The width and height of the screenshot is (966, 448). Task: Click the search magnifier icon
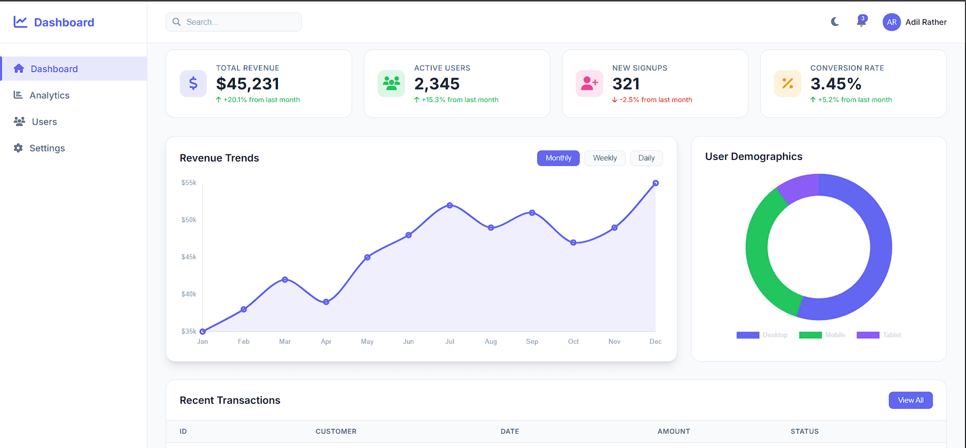click(176, 22)
